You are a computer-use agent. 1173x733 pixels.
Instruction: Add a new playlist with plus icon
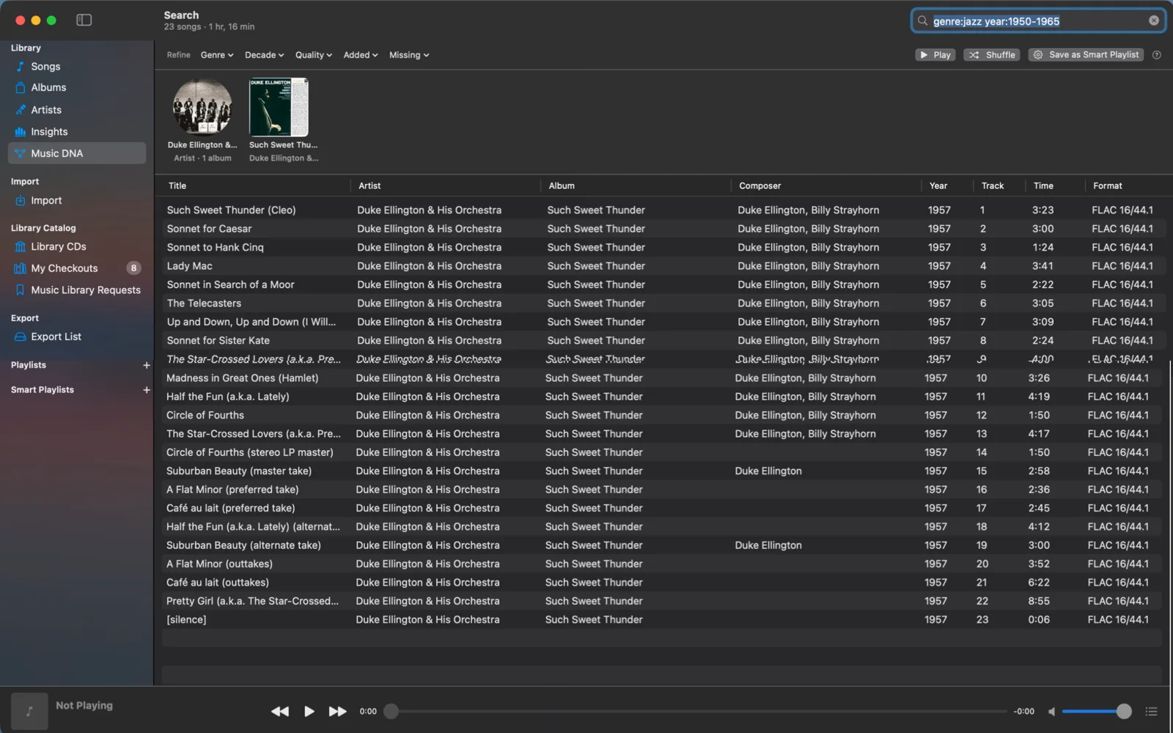[x=146, y=365]
